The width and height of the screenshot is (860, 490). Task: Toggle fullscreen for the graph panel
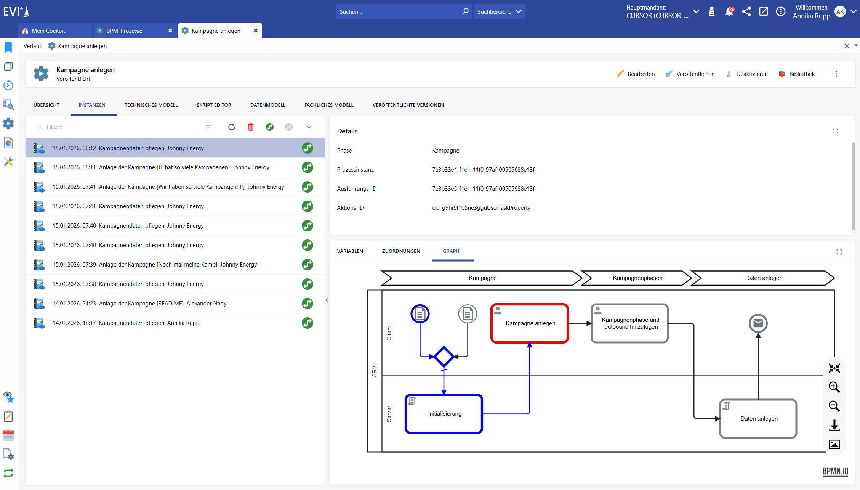pos(839,252)
